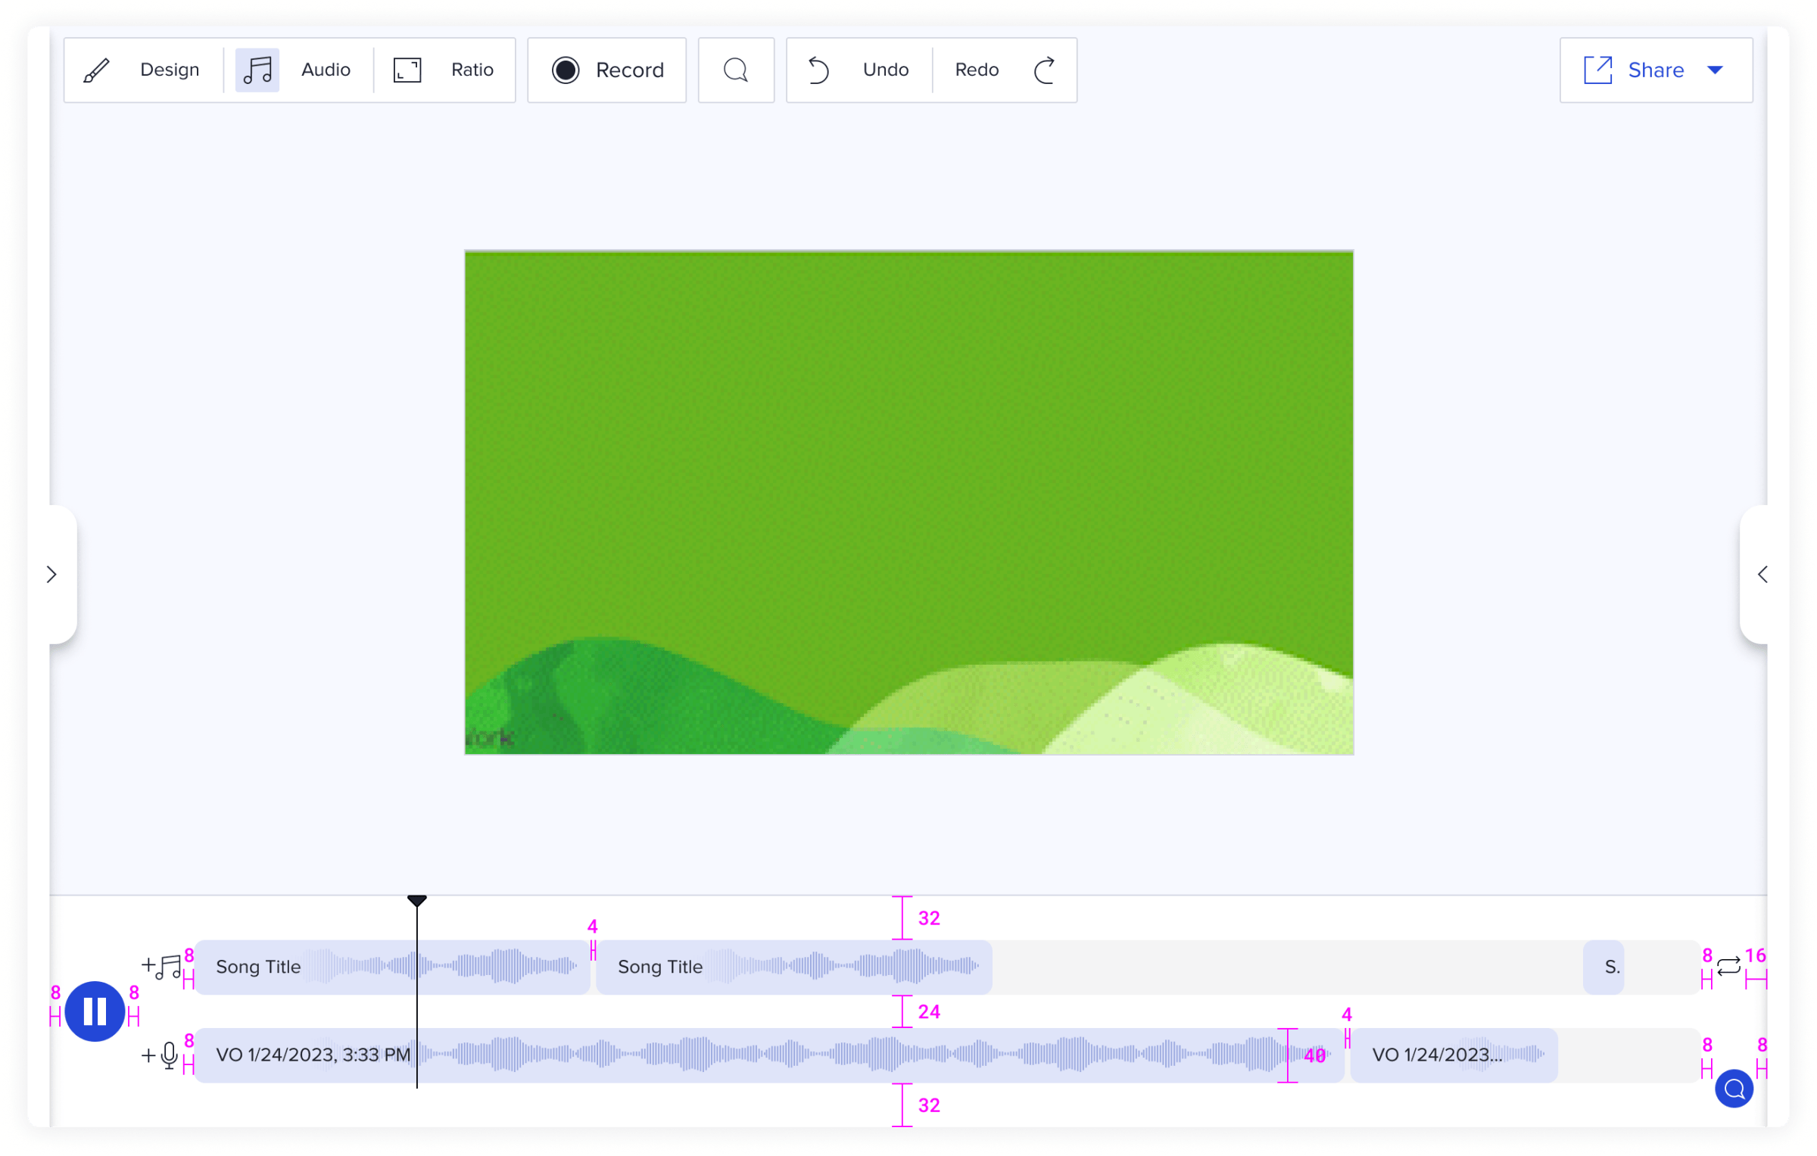Select the second Song Title clip
This screenshot has width=1817, height=1156.
pyautogui.click(x=794, y=967)
